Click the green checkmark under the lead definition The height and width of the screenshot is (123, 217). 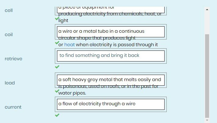point(57,91)
